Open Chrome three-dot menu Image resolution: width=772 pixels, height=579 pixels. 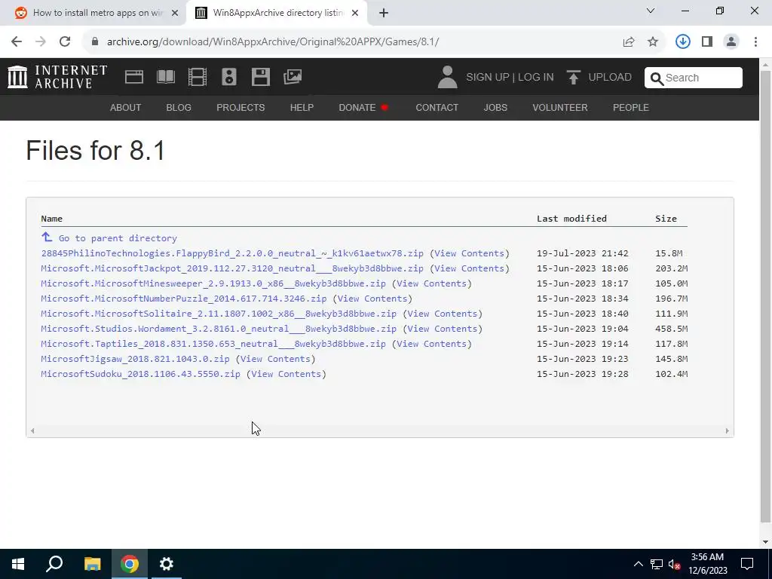point(755,42)
